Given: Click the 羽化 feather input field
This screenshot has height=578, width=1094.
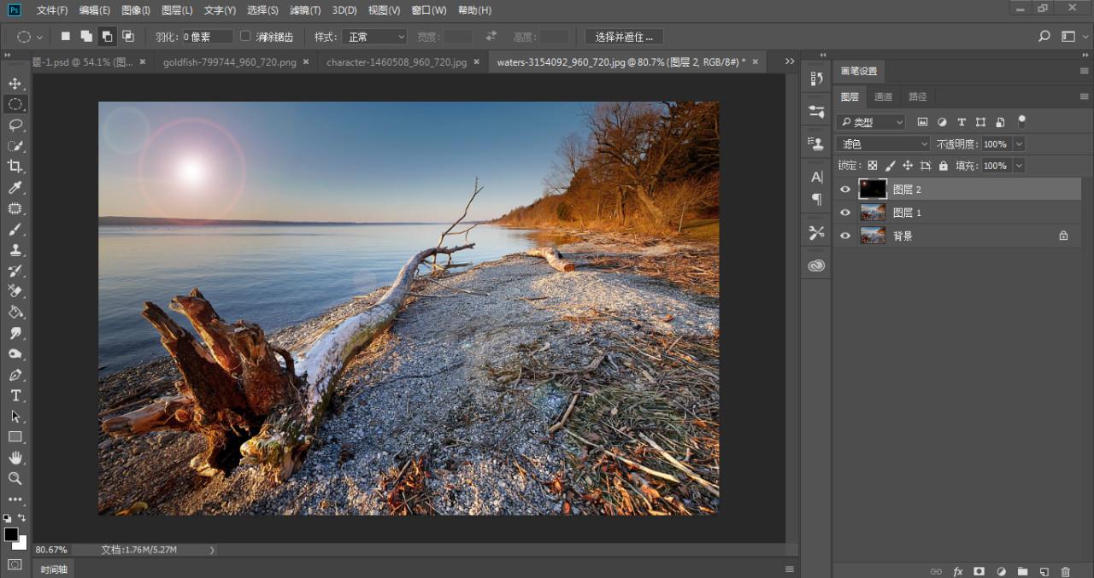Looking at the screenshot, I should (208, 37).
